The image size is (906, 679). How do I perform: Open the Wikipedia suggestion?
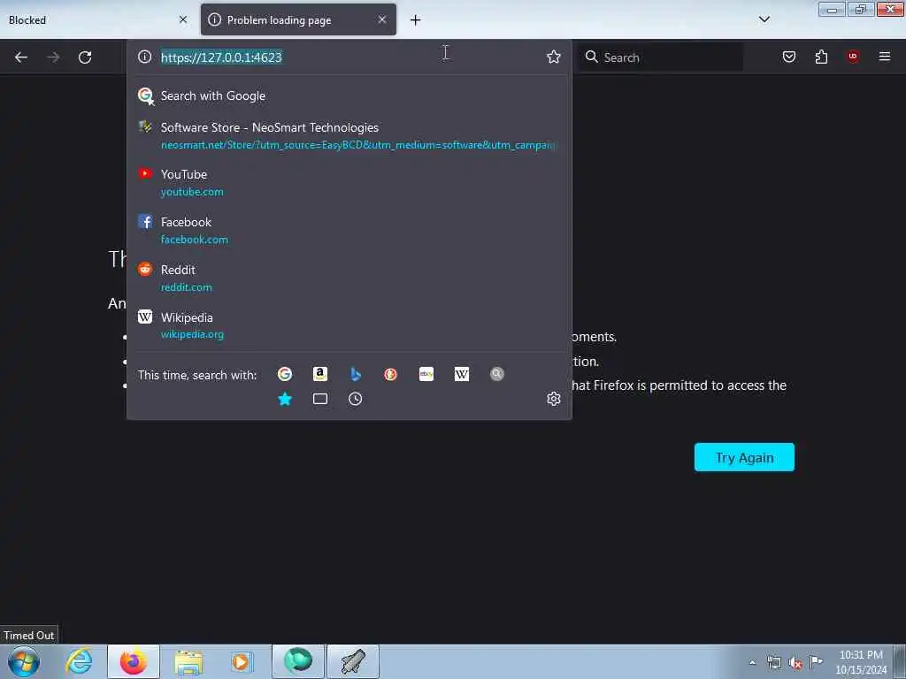[349, 325]
